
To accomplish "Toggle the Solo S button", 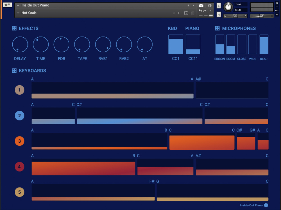I will [219, 6].
